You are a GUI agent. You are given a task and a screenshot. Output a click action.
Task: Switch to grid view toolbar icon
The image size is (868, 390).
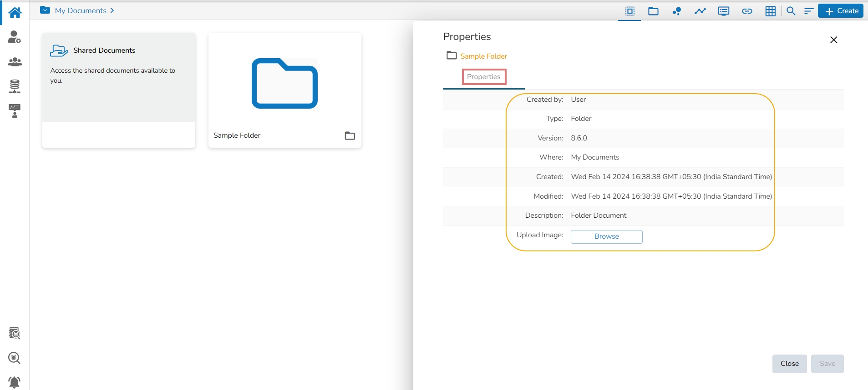tap(771, 11)
